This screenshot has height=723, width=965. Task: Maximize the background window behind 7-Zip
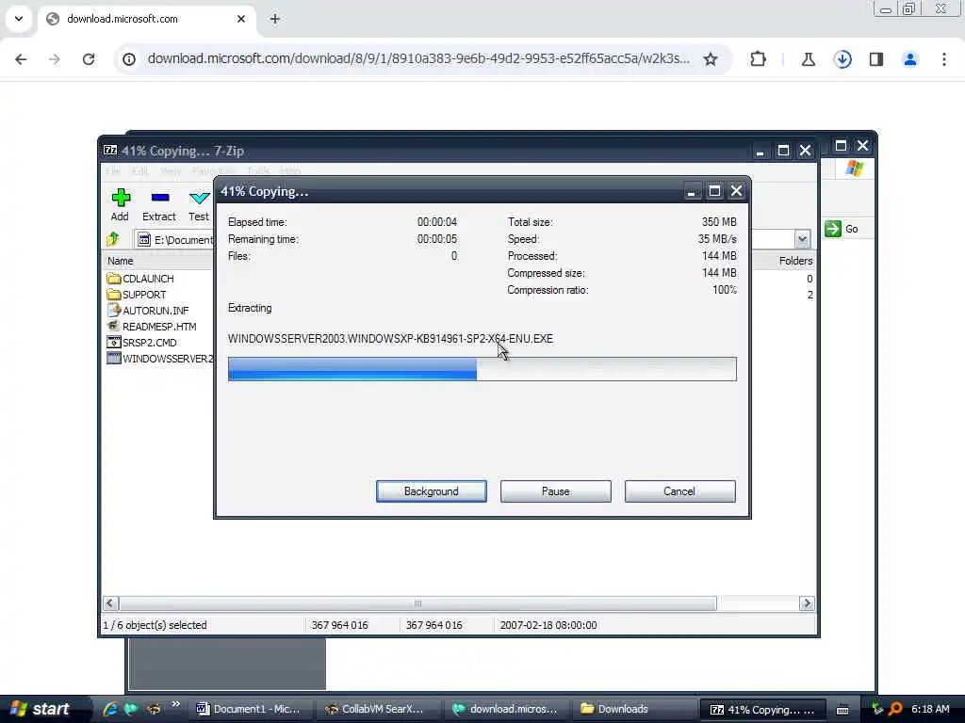(841, 146)
